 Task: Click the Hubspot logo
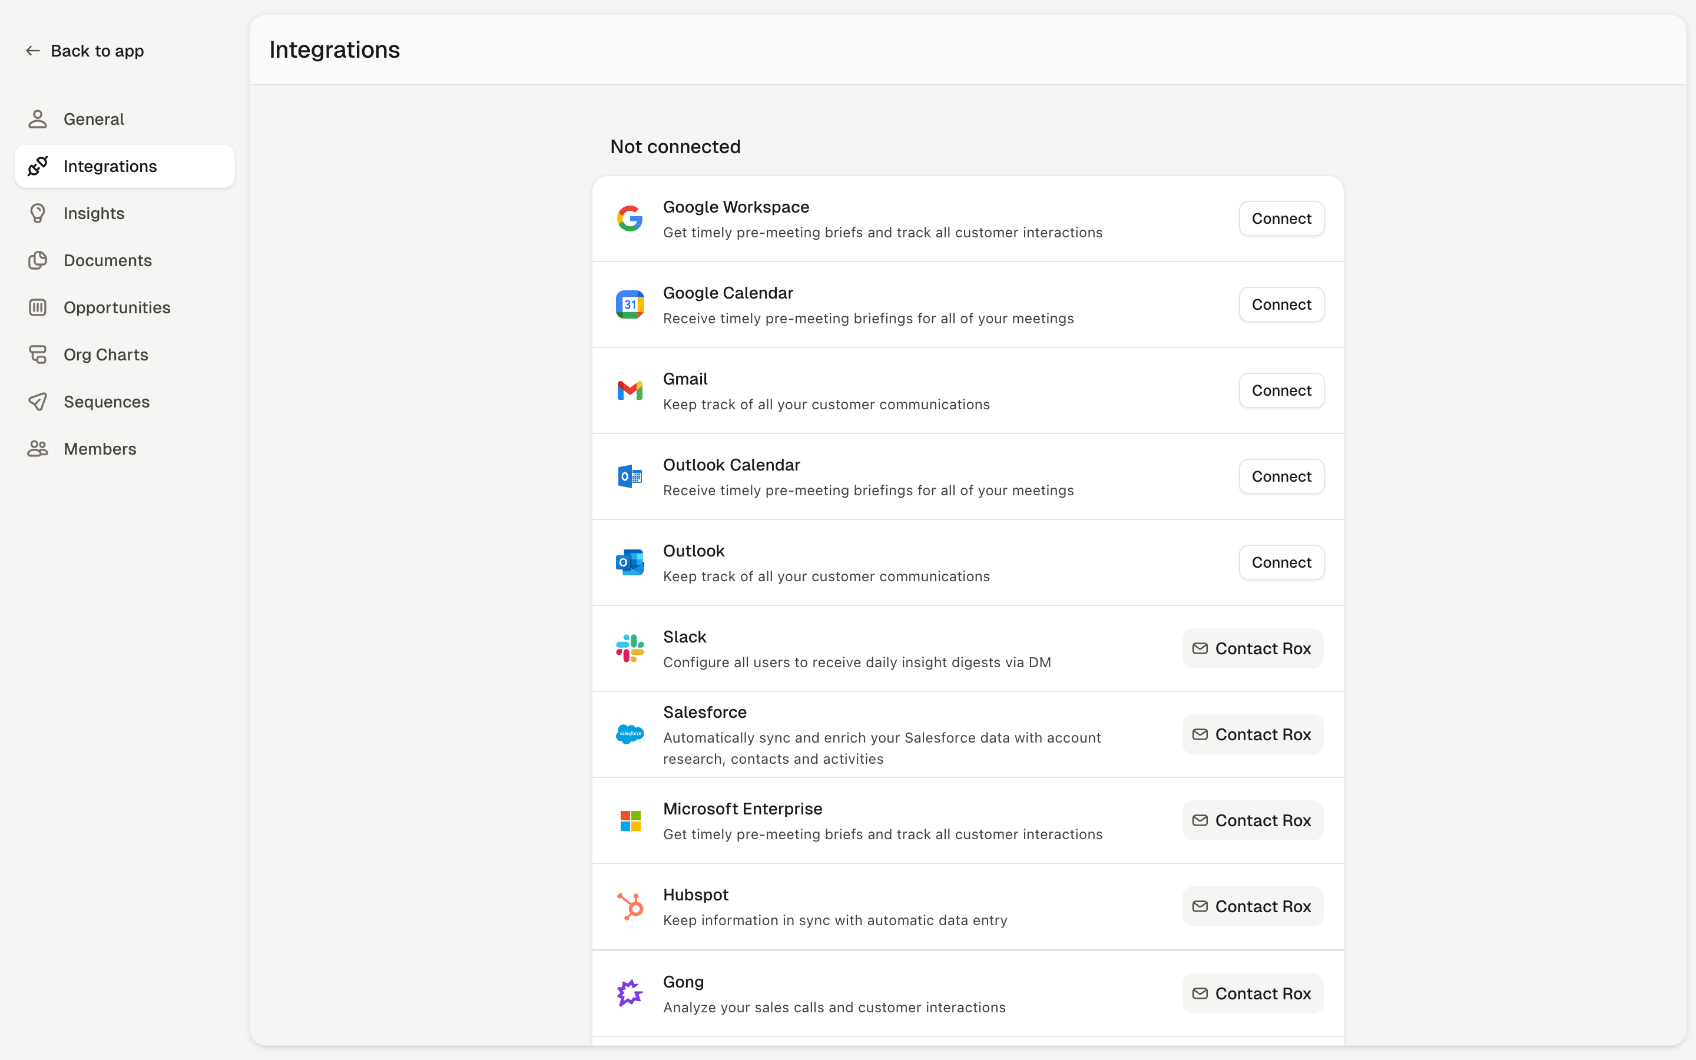[x=630, y=906]
